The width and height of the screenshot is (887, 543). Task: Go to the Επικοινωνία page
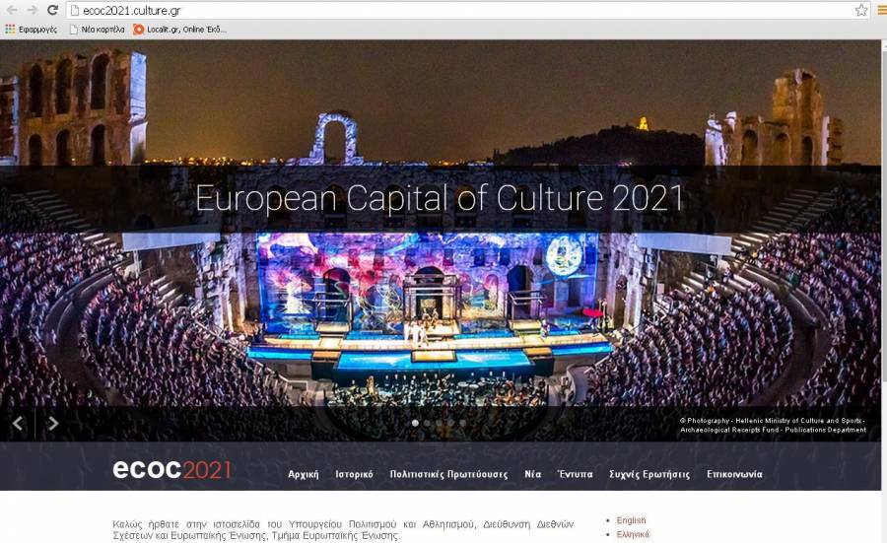pos(734,474)
